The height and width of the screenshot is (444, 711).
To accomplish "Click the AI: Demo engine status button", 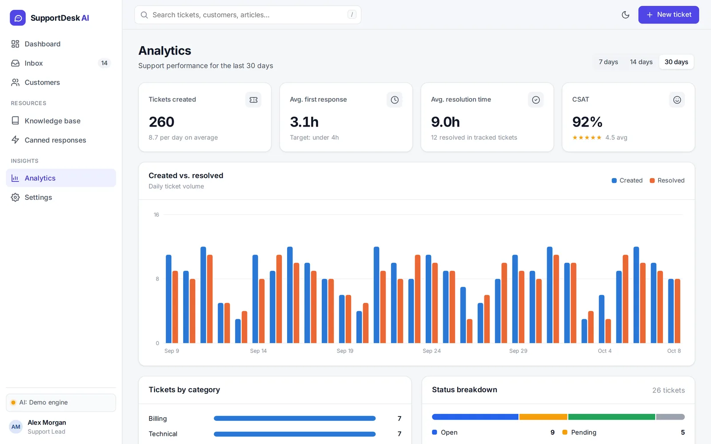I will click(61, 402).
